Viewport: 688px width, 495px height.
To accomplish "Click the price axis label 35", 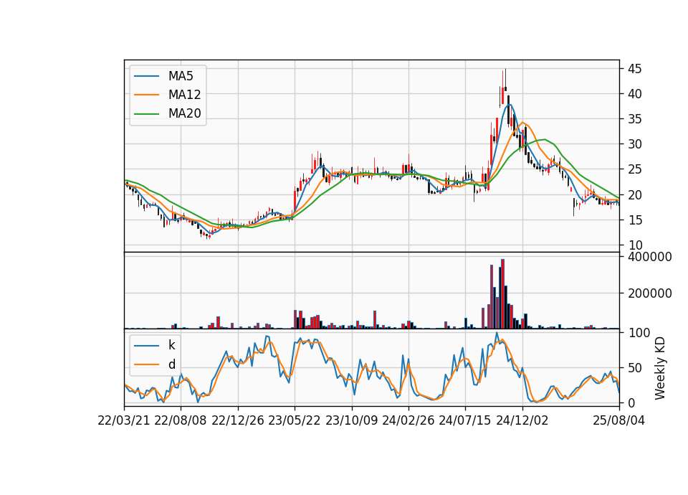I will (x=634, y=119).
